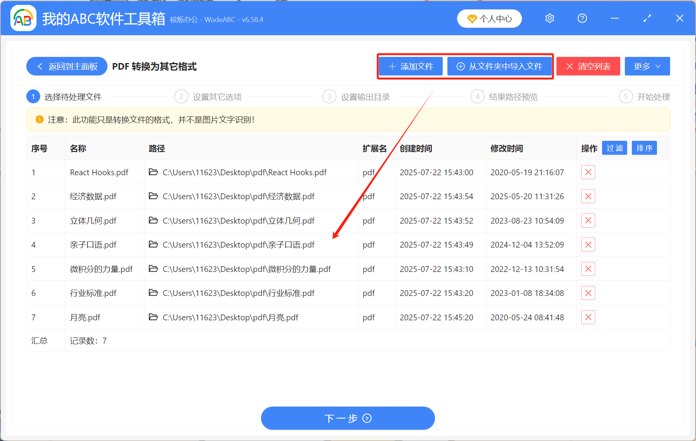Toggle the window maximize icon
The width and height of the screenshot is (696, 441).
[x=647, y=18]
